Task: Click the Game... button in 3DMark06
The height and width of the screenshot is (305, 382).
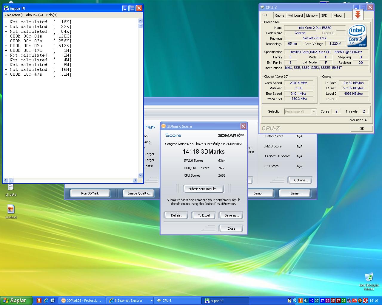Action: [x=296, y=193]
